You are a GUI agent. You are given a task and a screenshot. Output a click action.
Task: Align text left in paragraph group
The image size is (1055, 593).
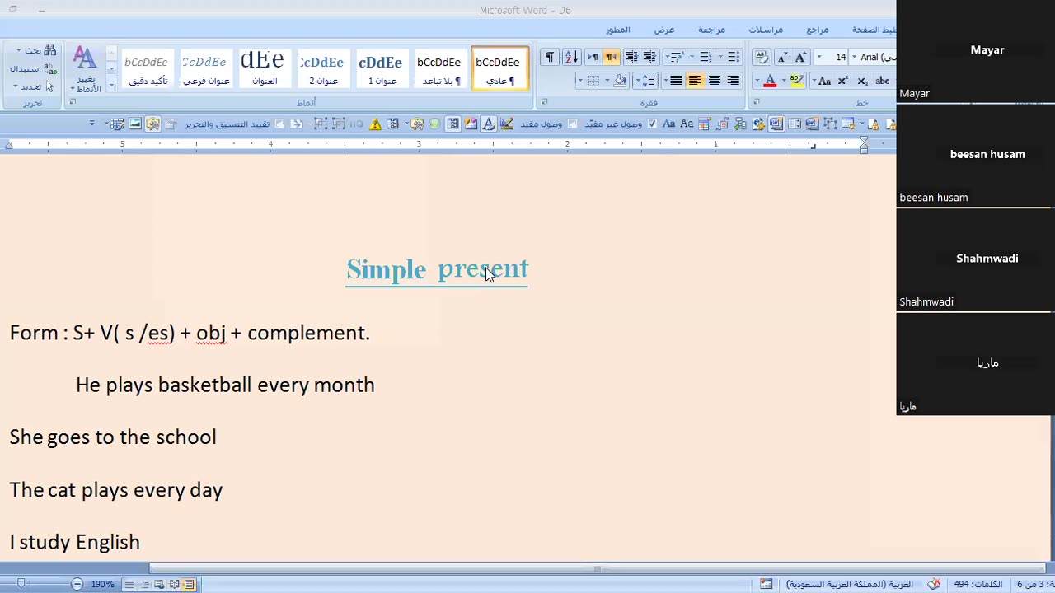click(694, 81)
